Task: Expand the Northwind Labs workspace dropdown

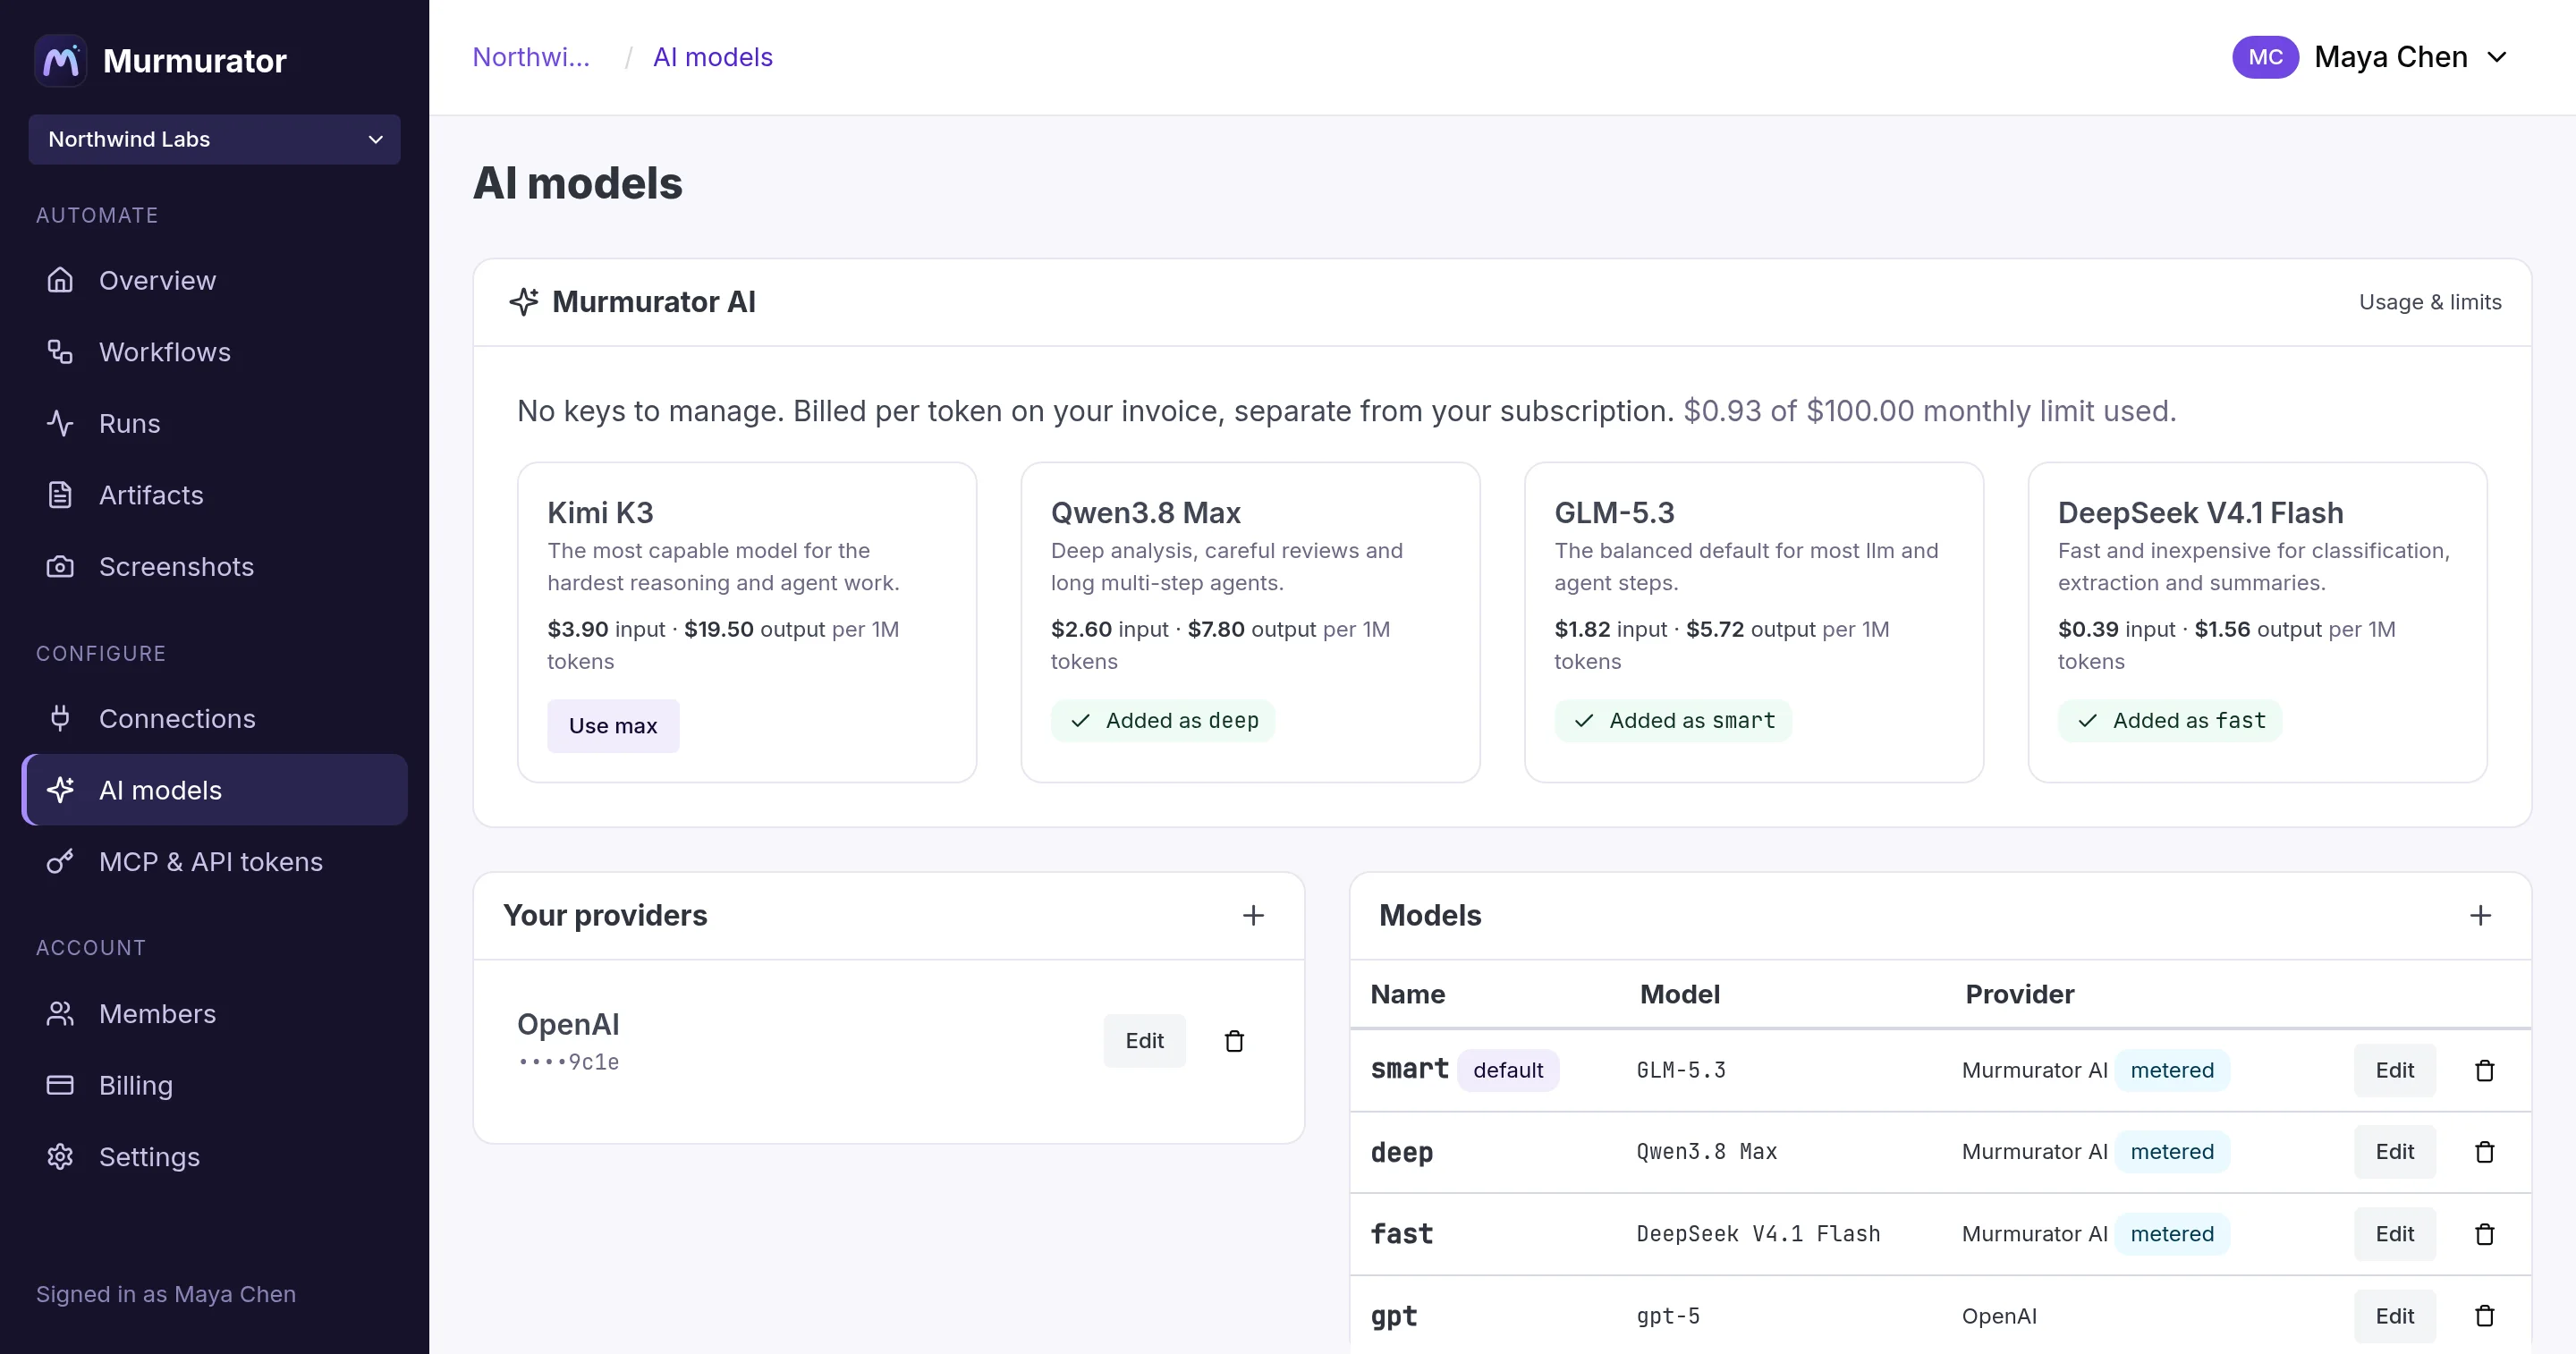Action: (x=214, y=139)
